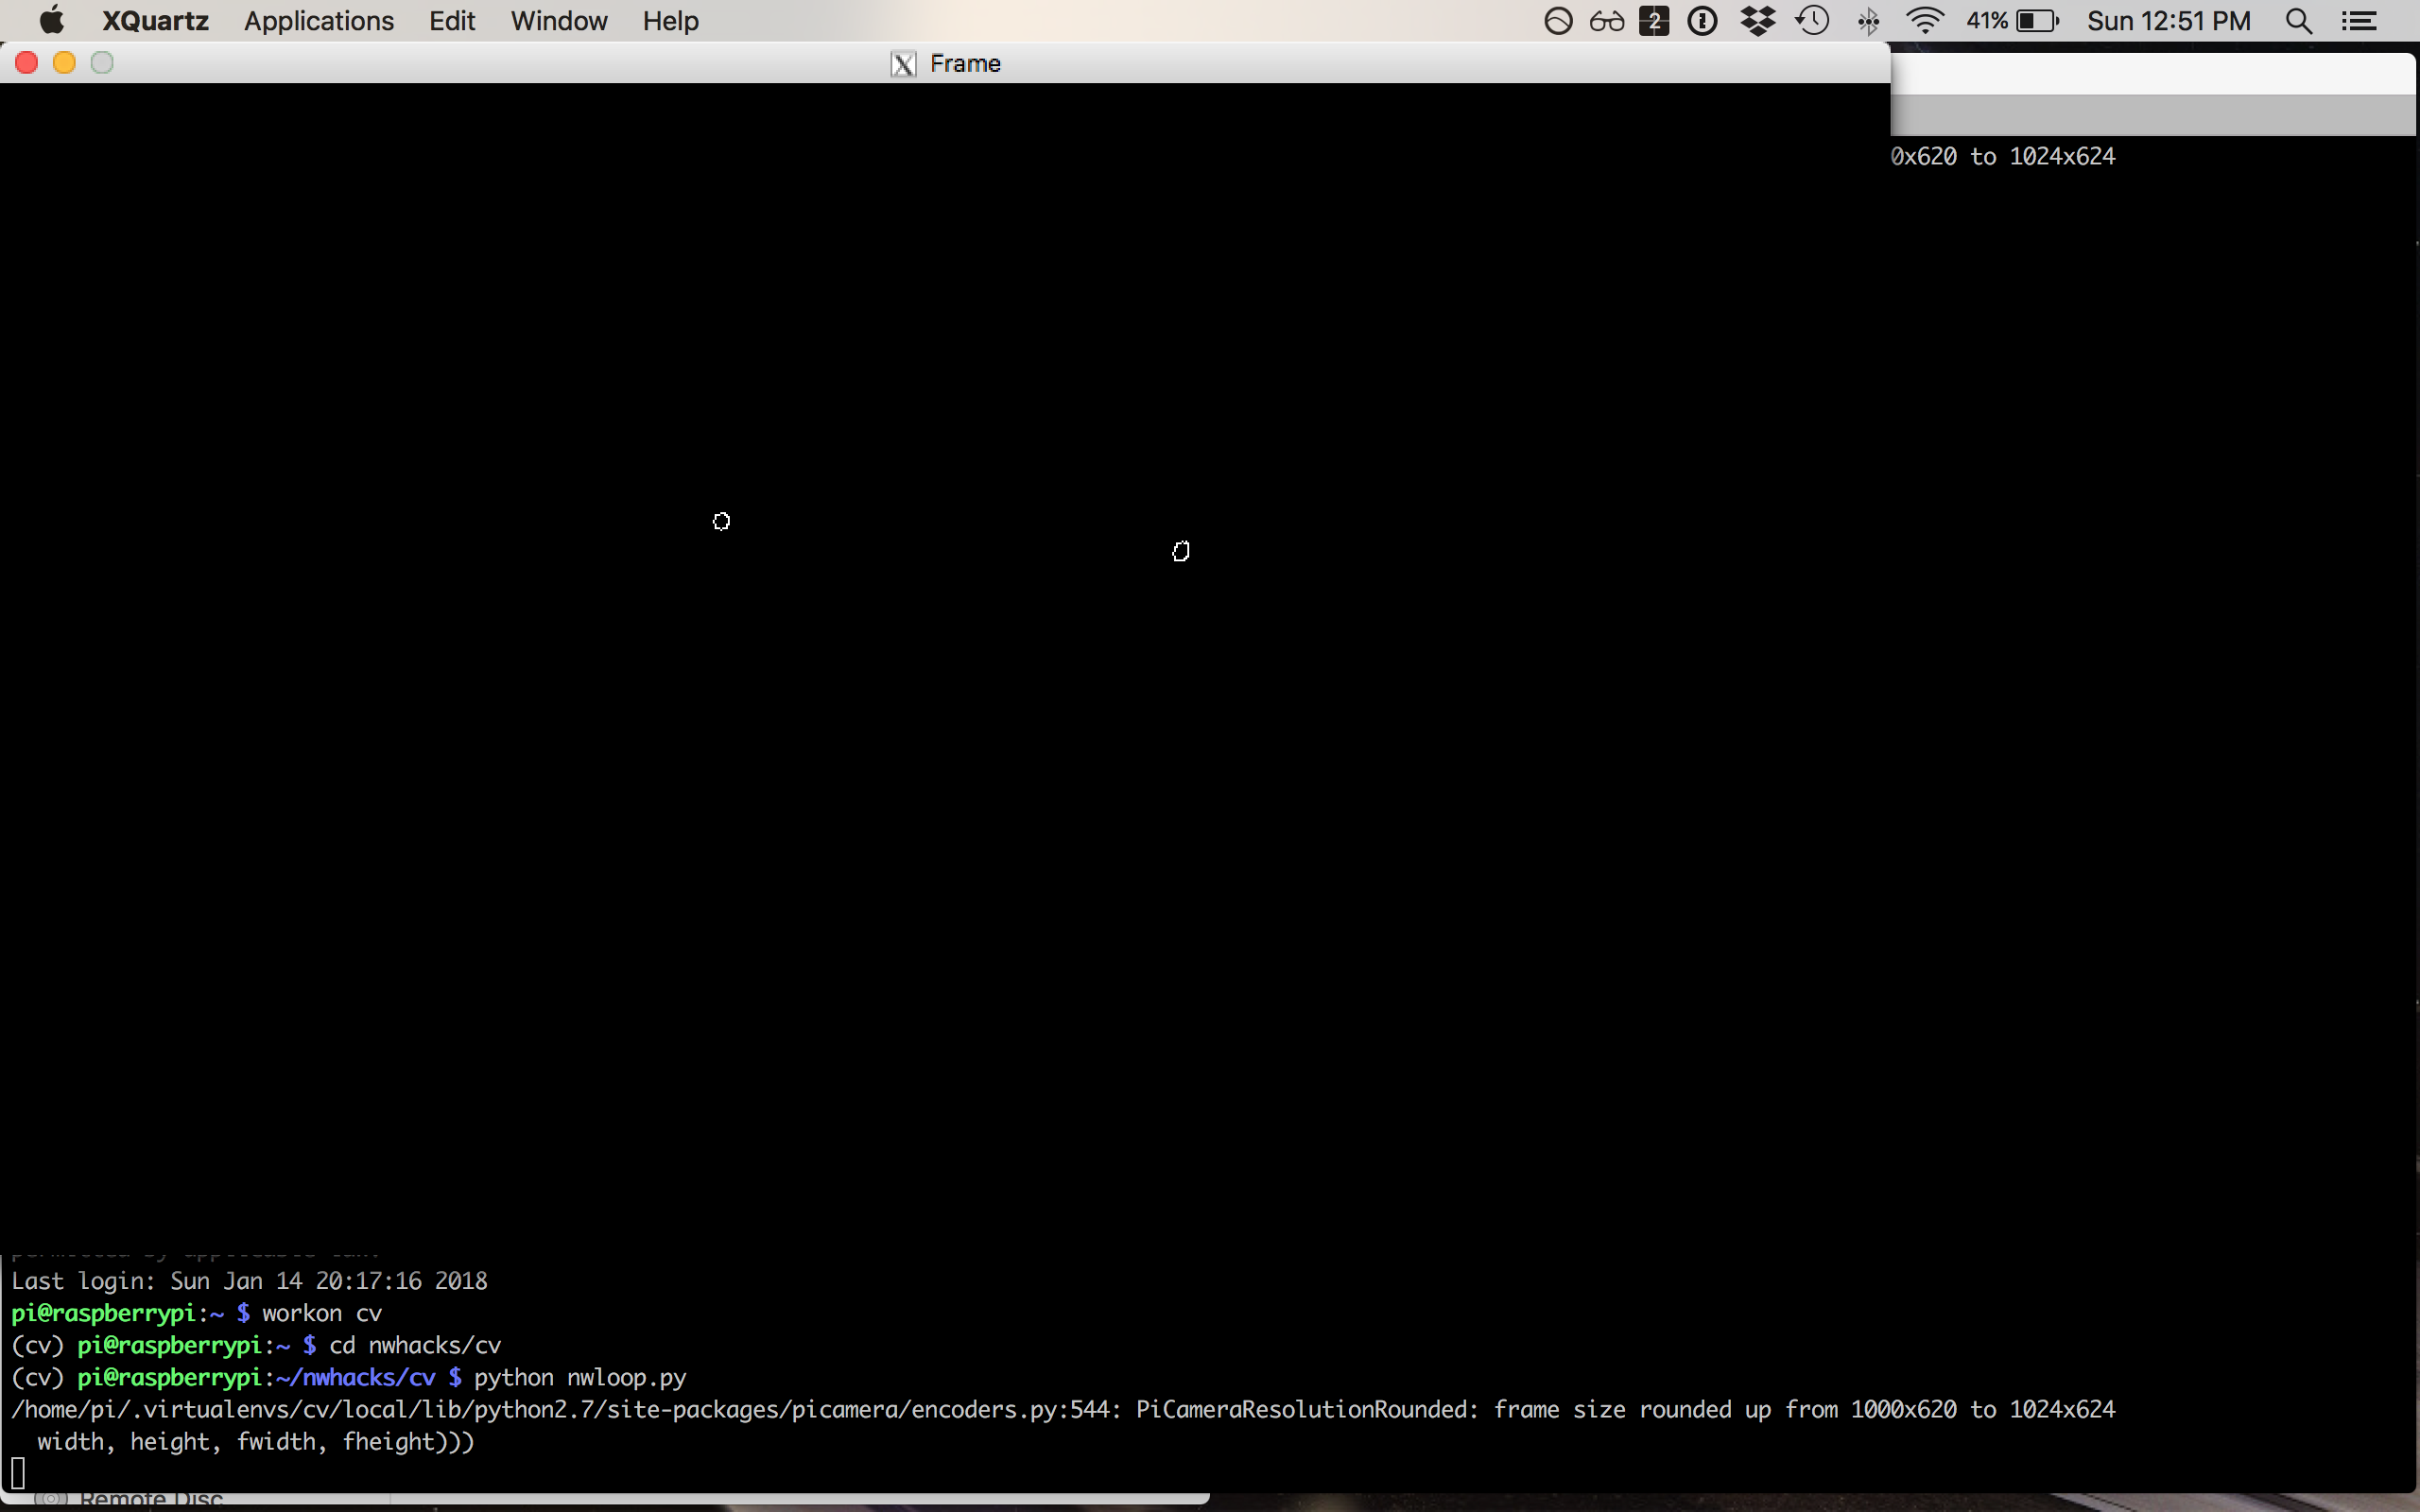Image resolution: width=2420 pixels, height=1512 pixels.
Task: Click the battery 41% indicator
Action: (x=2012, y=21)
